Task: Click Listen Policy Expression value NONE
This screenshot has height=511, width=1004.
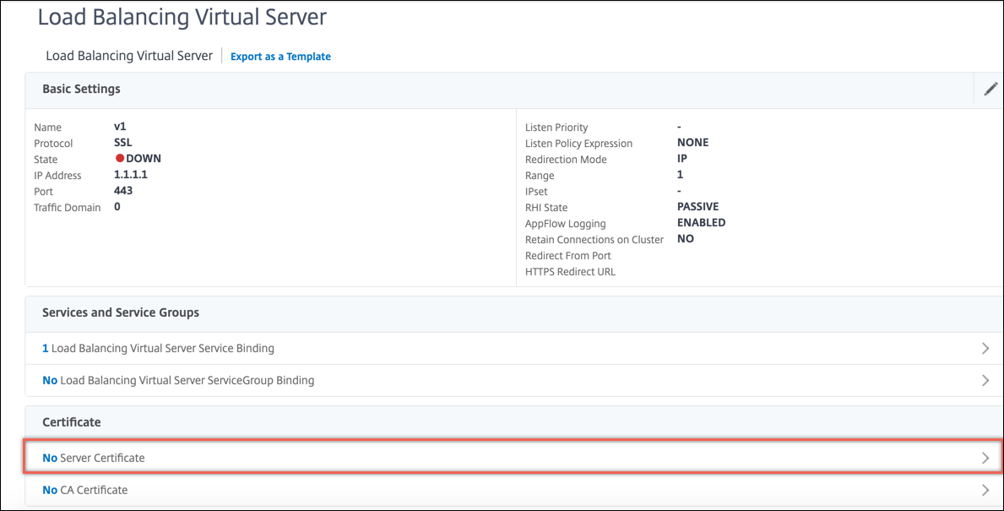Action: tap(692, 143)
